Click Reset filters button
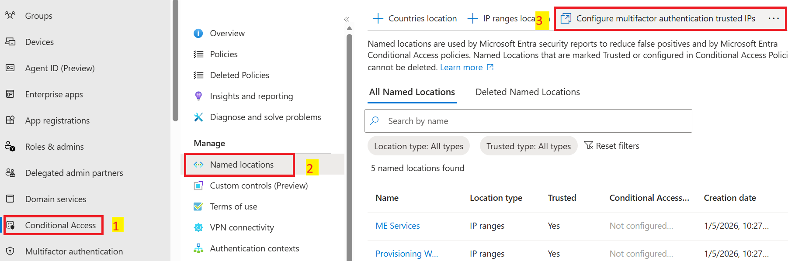The width and height of the screenshot is (788, 261). 612,146
